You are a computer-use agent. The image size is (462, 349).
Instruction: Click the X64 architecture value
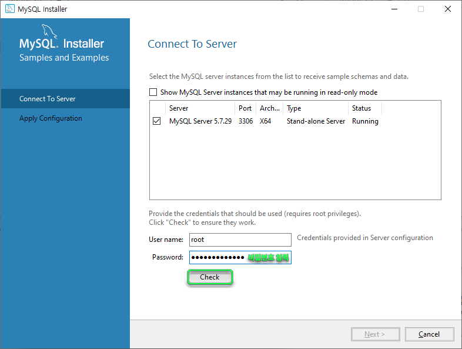265,121
